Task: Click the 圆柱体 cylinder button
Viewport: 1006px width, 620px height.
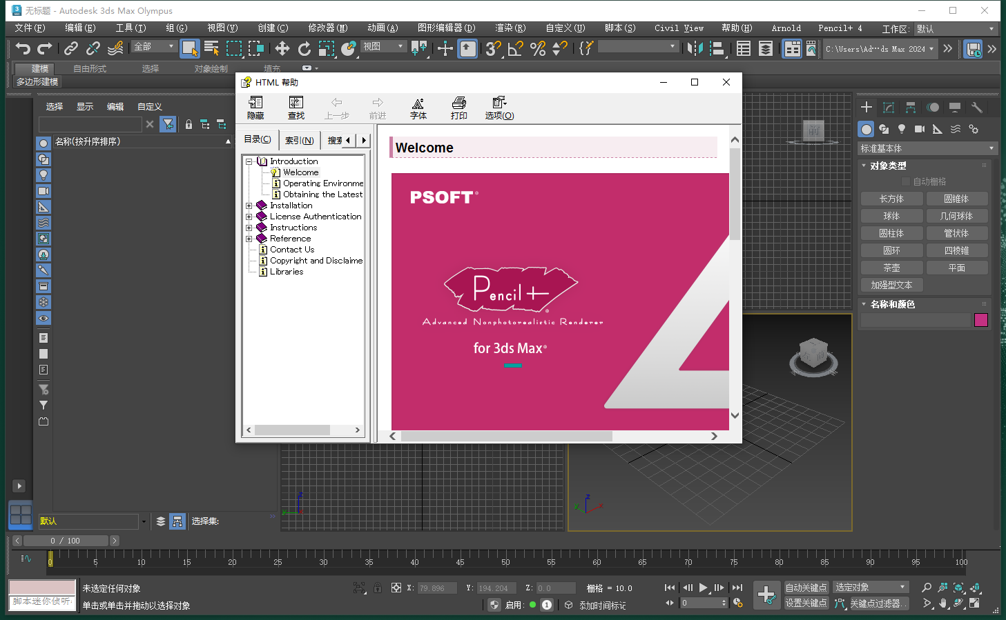Action: [891, 233]
